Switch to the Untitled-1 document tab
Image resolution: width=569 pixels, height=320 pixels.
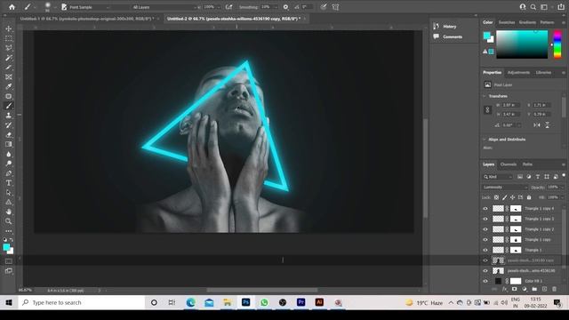[x=87, y=19]
